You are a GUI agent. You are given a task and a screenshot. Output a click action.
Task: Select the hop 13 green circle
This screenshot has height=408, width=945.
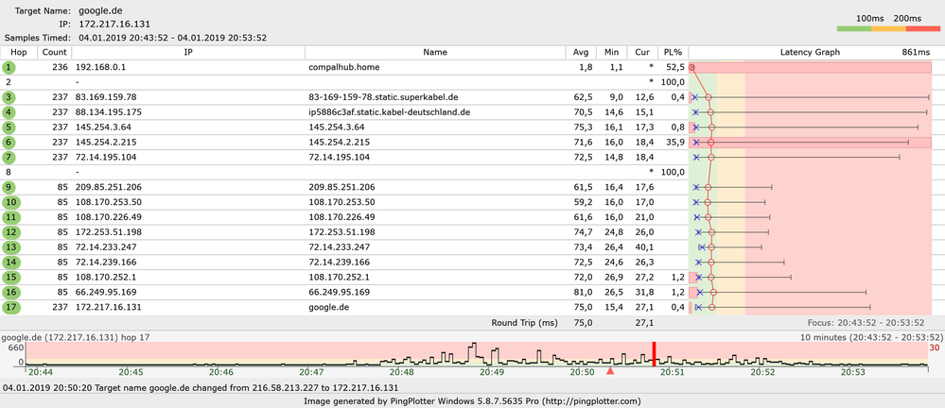coord(11,247)
